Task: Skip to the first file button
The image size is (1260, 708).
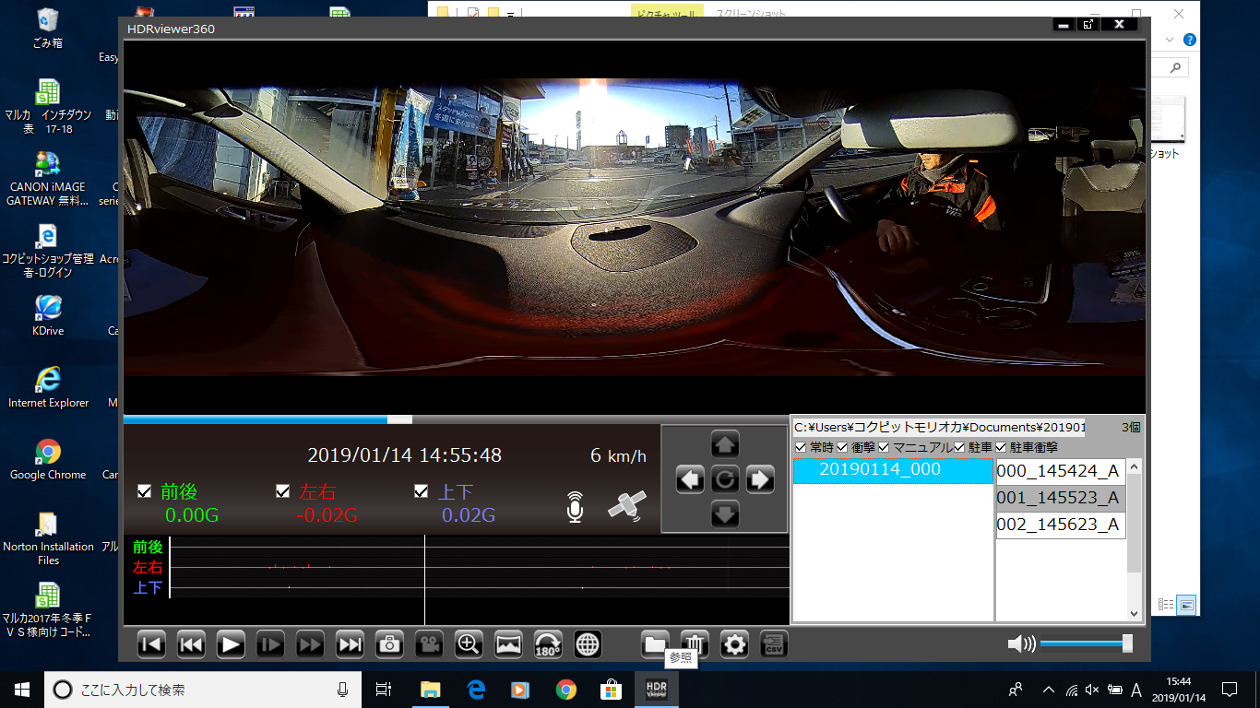Action: point(151,644)
